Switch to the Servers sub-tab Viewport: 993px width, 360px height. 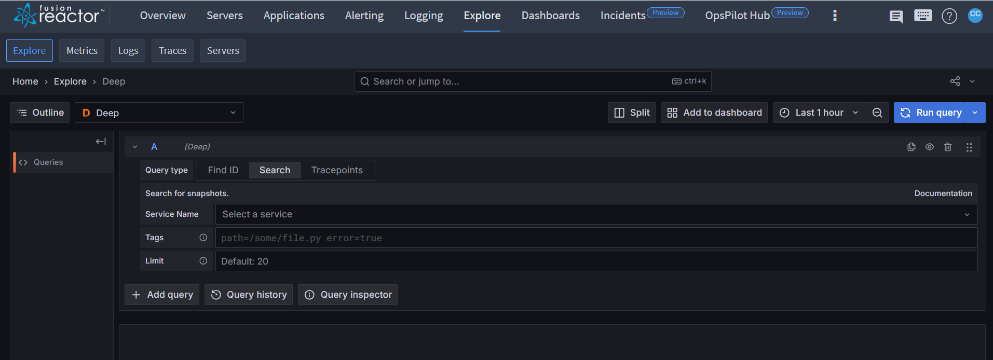point(223,50)
